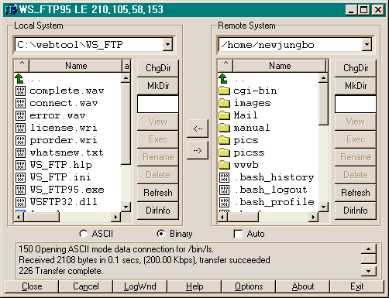
Task: Click remote list horizontal scrollbar right arrow
Action: pyautogui.click(x=313, y=217)
